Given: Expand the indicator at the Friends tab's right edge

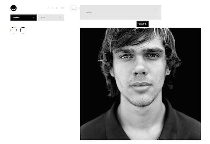Looking at the screenshot, I should tap(33, 17).
